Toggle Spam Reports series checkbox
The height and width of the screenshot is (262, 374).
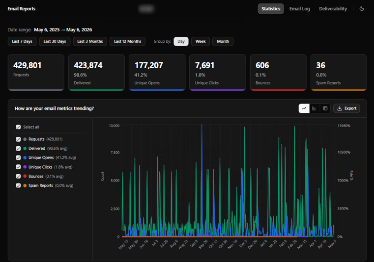(18, 185)
